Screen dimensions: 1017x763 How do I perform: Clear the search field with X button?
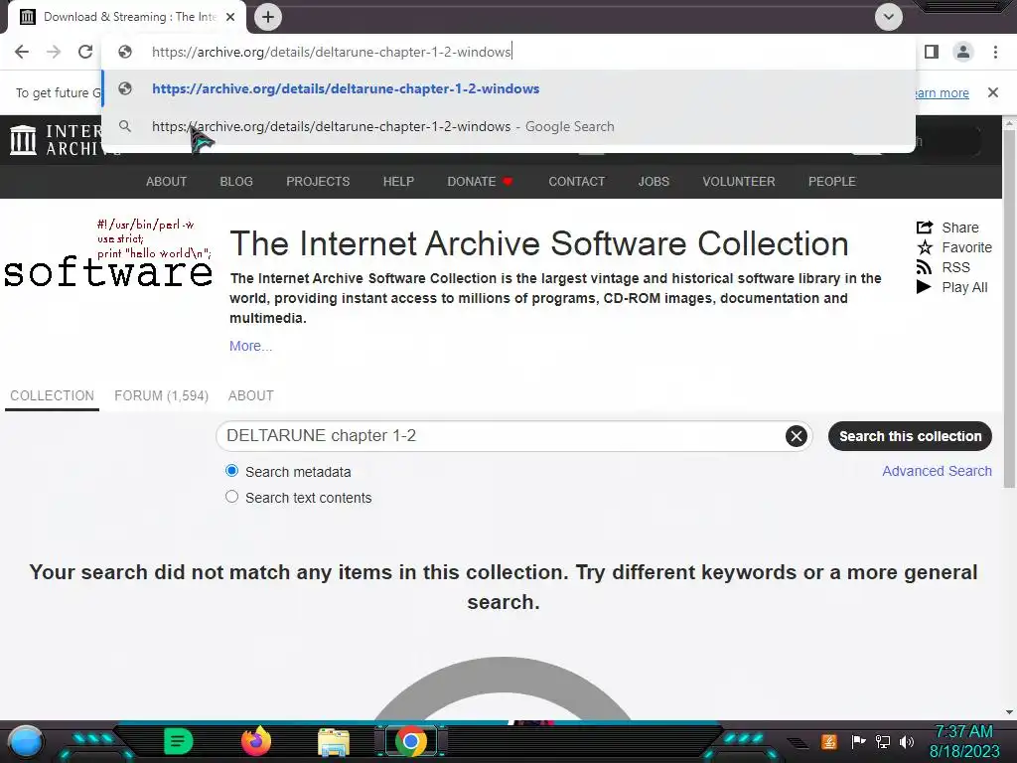click(x=797, y=436)
